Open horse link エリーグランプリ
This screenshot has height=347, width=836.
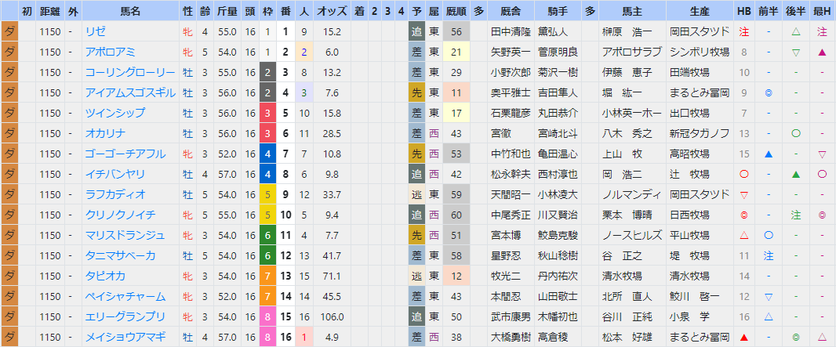[125, 316]
